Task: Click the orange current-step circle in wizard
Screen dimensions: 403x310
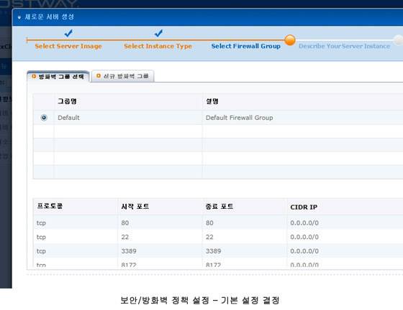Action: (x=290, y=40)
